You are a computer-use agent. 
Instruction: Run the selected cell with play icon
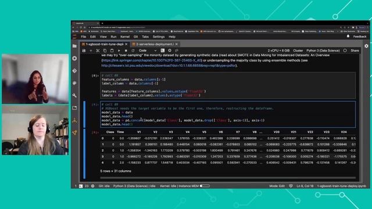(119, 51)
